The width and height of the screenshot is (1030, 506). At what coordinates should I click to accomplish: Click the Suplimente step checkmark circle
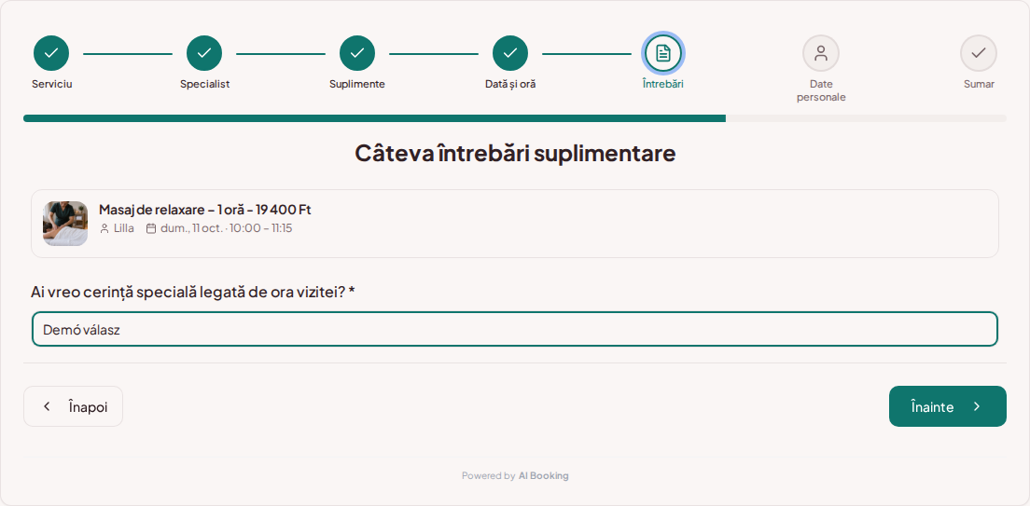click(357, 53)
